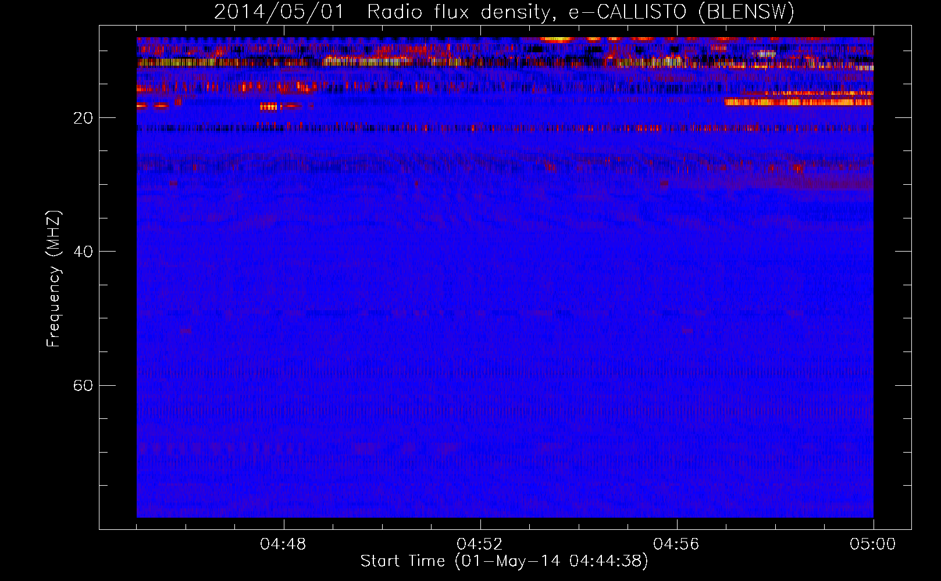Click the 05:00 time tick label
This screenshot has height=581, width=941.
873,544
